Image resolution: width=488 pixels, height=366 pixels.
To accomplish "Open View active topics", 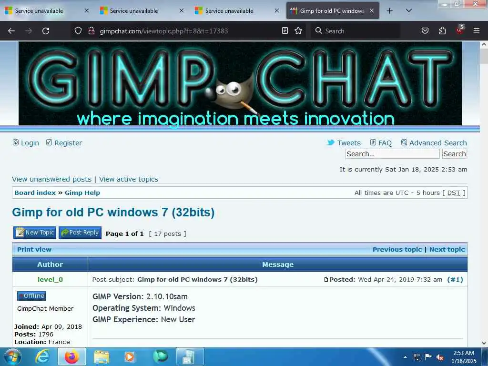I will (129, 179).
